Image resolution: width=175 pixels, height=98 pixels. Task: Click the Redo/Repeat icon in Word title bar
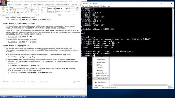(x=12, y=2)
